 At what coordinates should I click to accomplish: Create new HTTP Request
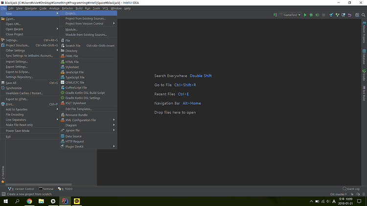tap(89, 141)
